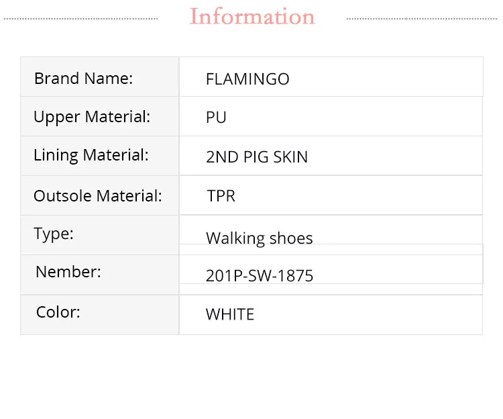Click the 2ND text in lining value
Viewport: 503px width, 419px height.
[x=222, y=157]
